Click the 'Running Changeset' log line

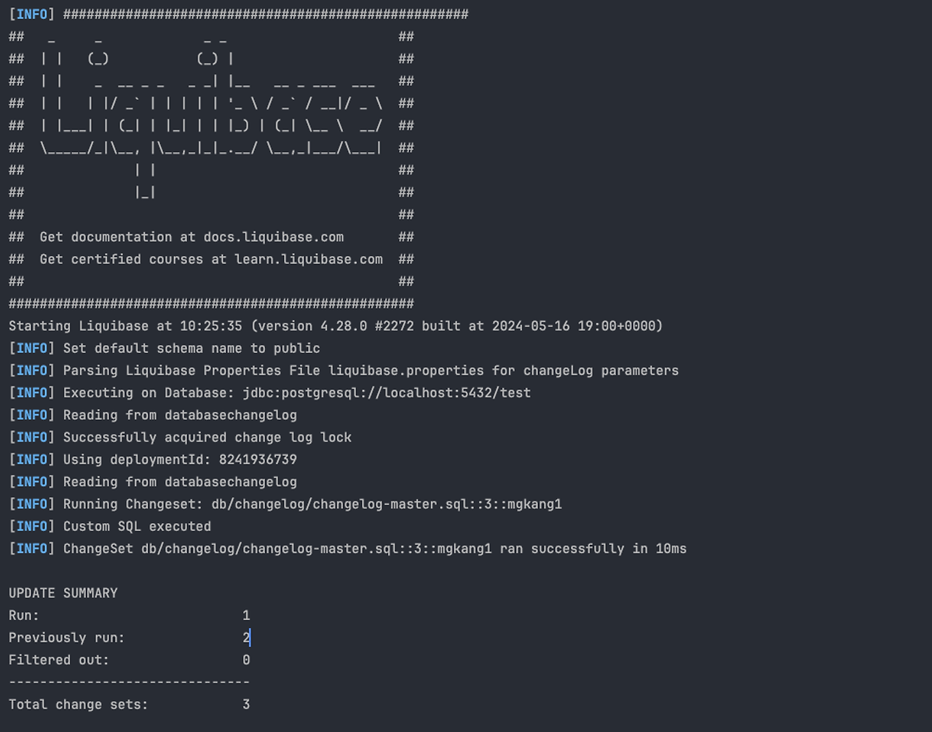[x=285, y=504]
